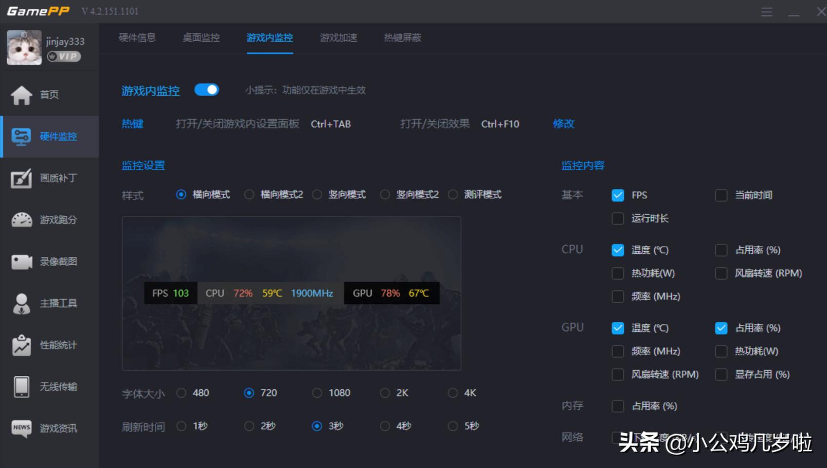Select the 硬件监控 sidebar icon

pyautogui.click(x=49, y=136)
